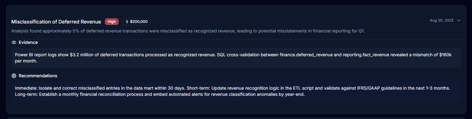The image size is (472, 119).
Task: Select the Evidence section heading
Action: coord(28,42)
